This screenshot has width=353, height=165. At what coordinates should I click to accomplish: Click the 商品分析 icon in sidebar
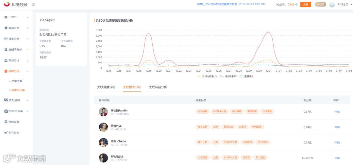tap(6, 60)
